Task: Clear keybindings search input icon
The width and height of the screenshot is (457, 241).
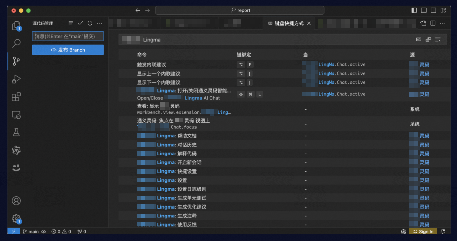Action: 438,39
